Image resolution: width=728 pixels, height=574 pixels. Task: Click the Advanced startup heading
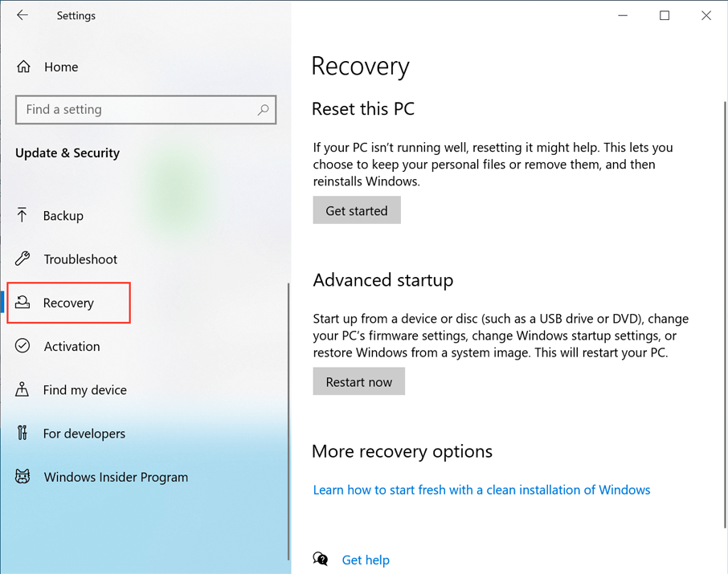pos(383,280)
